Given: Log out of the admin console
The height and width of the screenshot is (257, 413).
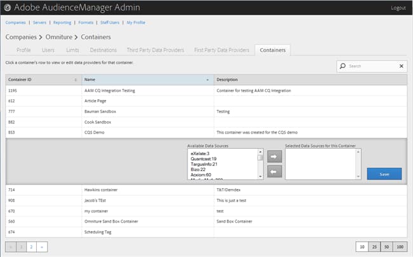Looking at the screenshot, I should pyautogui.click(x=398, y=8).
